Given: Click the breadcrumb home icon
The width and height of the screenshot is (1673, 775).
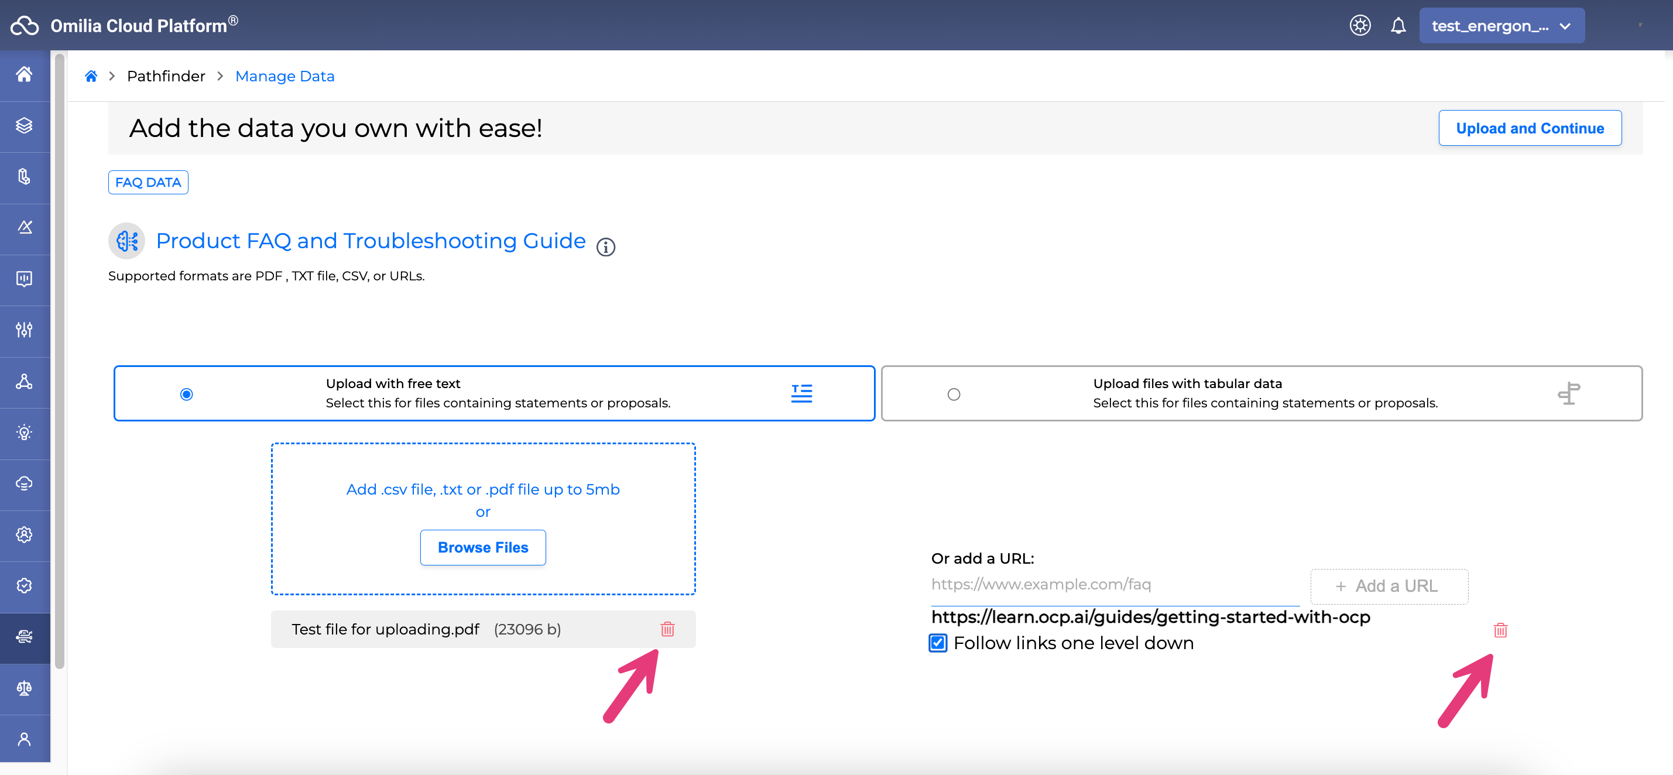Looking at the screenshot, I should pos(91,76).
